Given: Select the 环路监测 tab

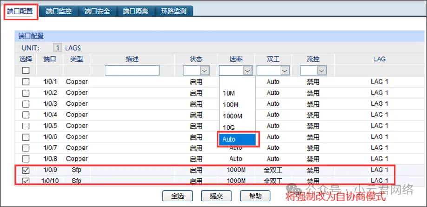Looking at the screenshot, I should (x=174, y=11).
